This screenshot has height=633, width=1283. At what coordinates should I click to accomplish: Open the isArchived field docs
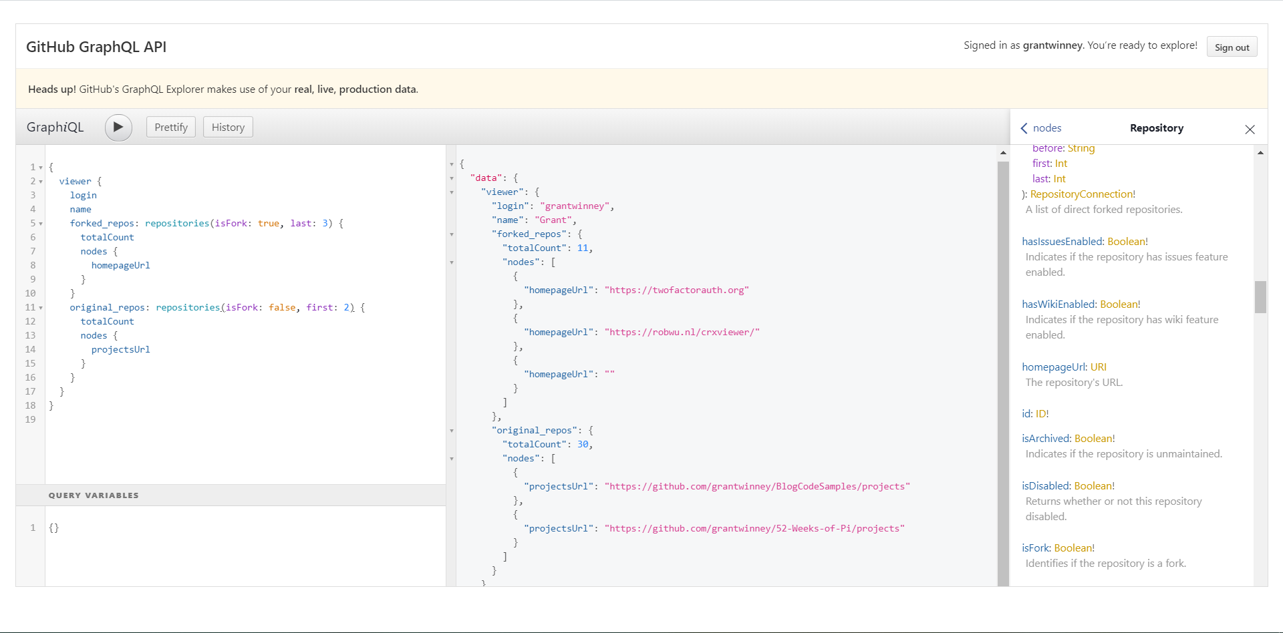1046,439
